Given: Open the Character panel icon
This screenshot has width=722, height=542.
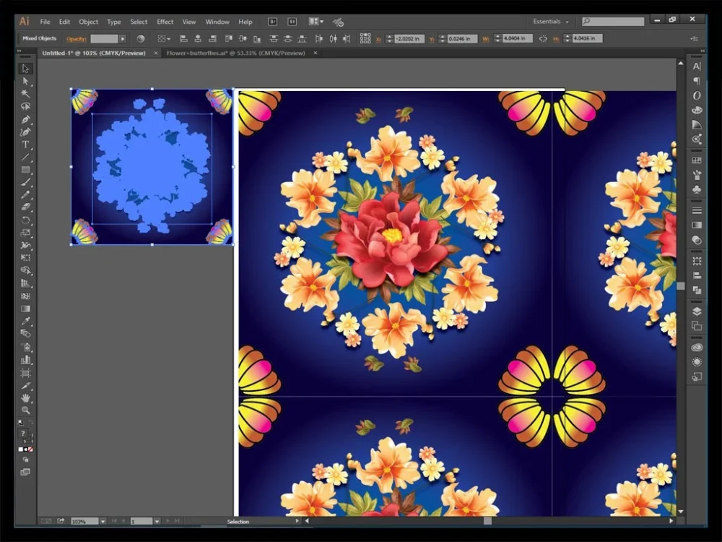Looking at the screenshot, I should click(697, 66).
